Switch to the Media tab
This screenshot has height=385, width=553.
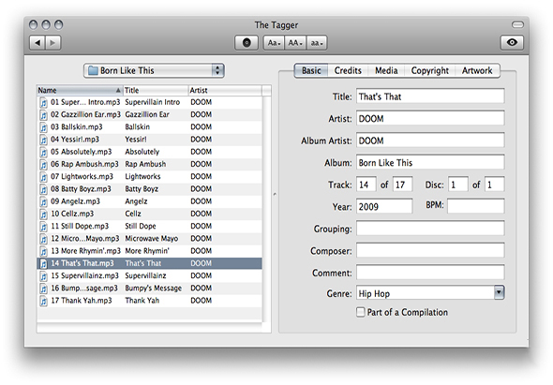tap(386, 70)
